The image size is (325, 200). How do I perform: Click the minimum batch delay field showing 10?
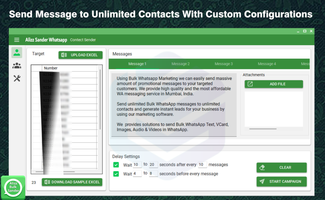coord(137,165)
